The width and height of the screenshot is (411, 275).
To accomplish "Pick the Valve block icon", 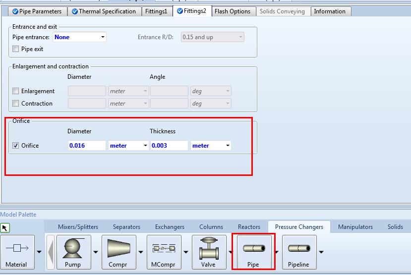I will coord(209,252).
